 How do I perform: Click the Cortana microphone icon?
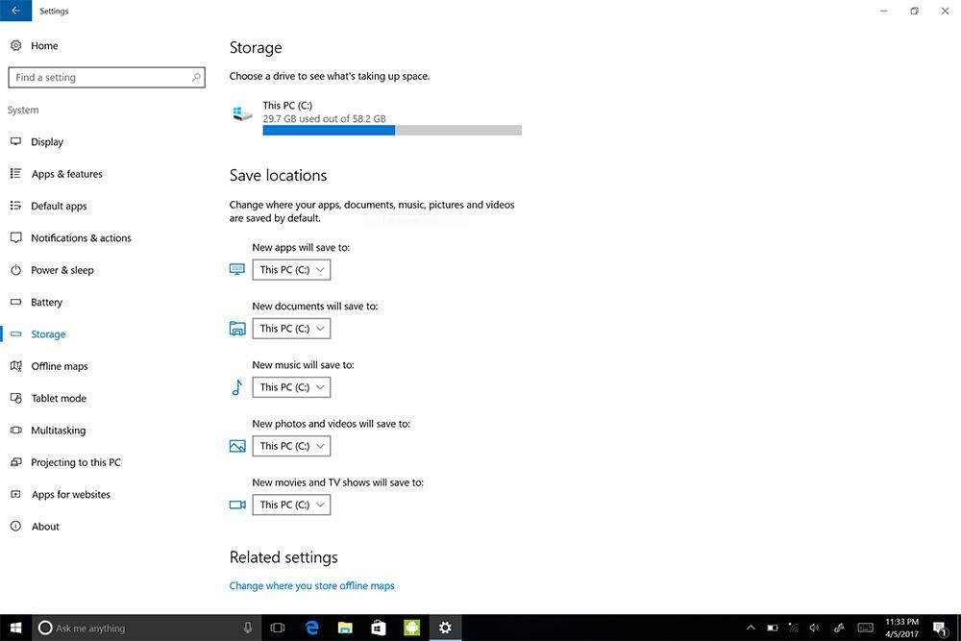click(248, 628)
